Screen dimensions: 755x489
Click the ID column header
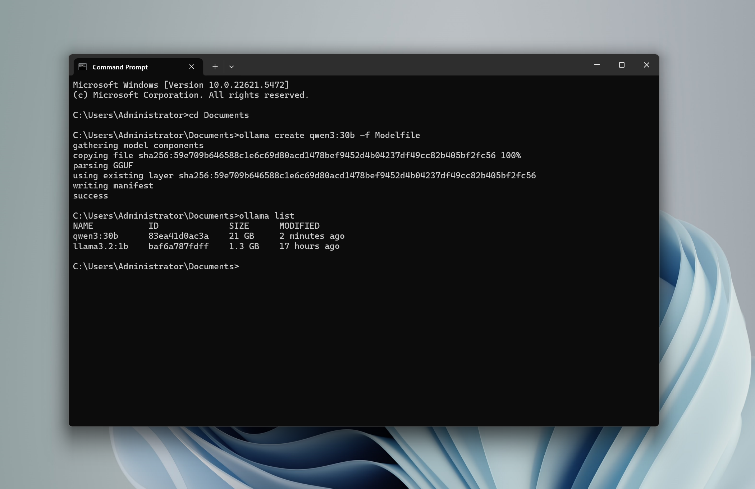point(154,226)
